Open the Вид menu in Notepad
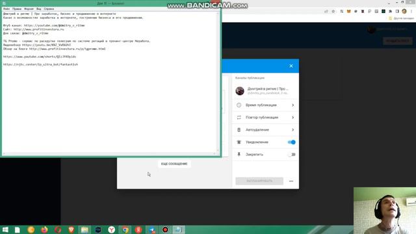This screenshot has width=416, height=234. 39,8
